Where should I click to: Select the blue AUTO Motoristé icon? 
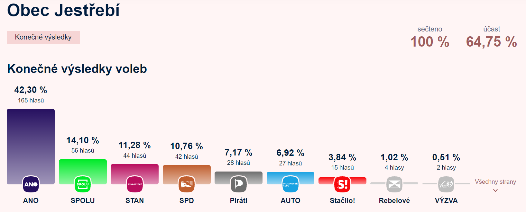click(x=291, y=184)
